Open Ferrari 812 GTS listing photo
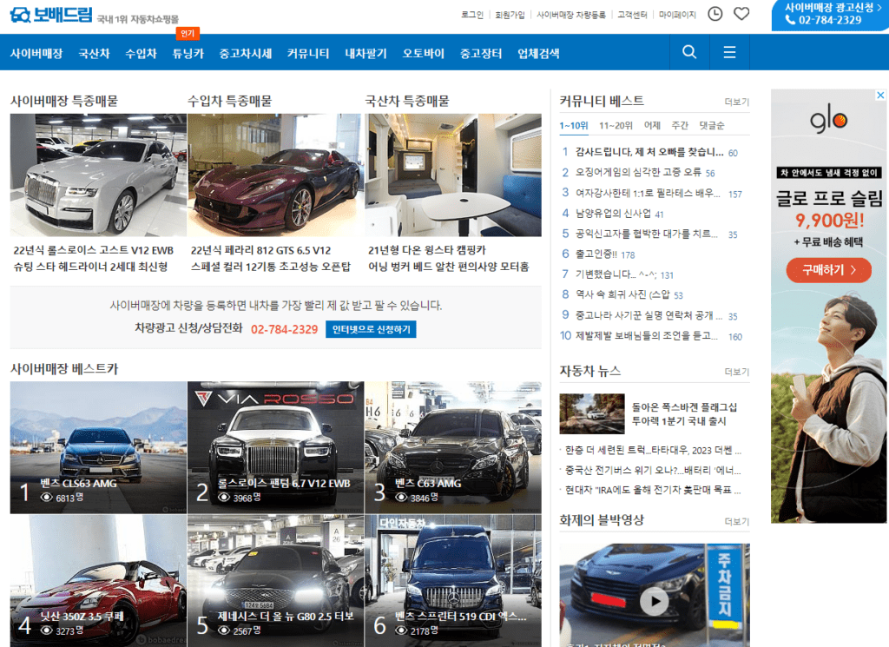Image resolution: width=889 pixels, height=647 pixels. 274,175
